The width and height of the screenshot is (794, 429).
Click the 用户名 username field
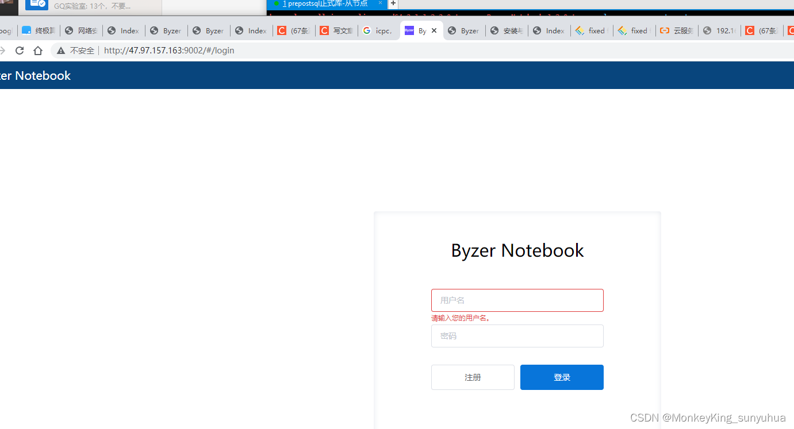click(x=517, y=300)
